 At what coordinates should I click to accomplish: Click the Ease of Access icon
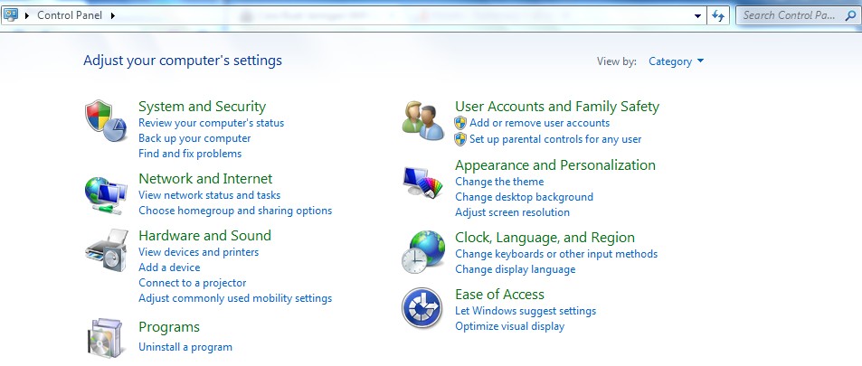pyautogui.click(x=422, y=308)
